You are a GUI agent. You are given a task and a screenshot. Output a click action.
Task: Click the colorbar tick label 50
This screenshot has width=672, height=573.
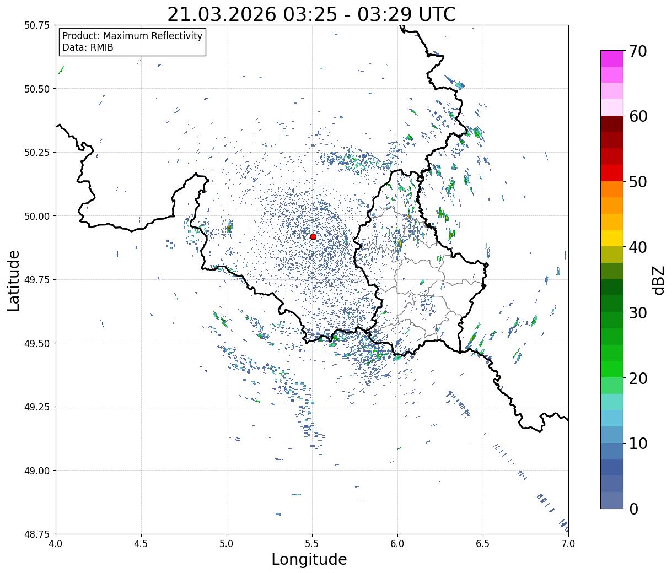(638, 182)
